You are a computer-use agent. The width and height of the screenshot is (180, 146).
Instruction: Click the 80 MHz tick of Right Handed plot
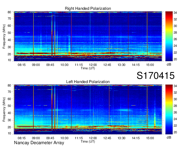[9, 12]
